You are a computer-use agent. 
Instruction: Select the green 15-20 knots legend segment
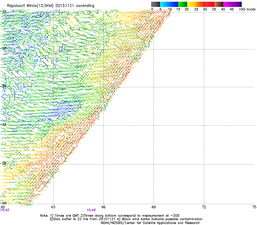point(183,4)
